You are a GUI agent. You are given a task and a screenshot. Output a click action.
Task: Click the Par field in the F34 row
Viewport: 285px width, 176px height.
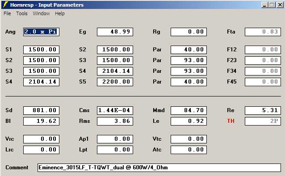pyautogui.click(x=189, y=71)
